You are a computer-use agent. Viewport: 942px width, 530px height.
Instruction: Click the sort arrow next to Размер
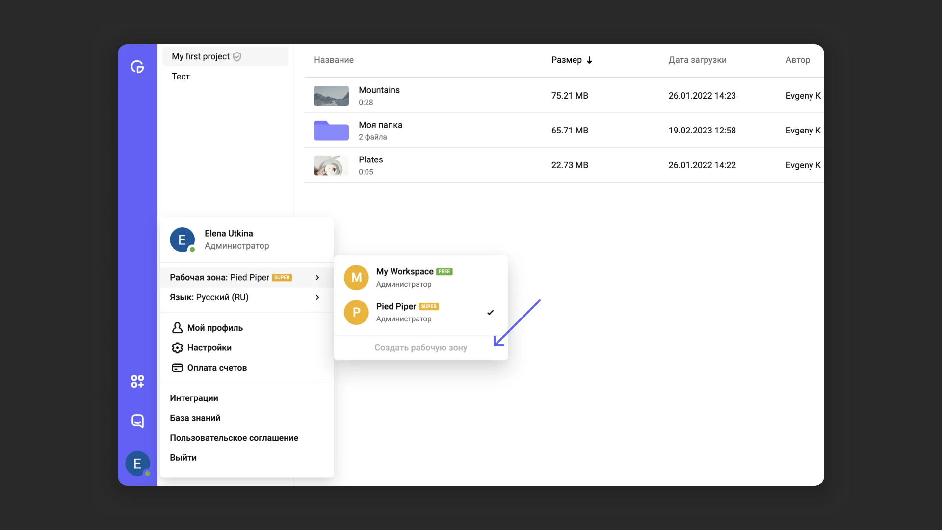[x=589, y=60]
